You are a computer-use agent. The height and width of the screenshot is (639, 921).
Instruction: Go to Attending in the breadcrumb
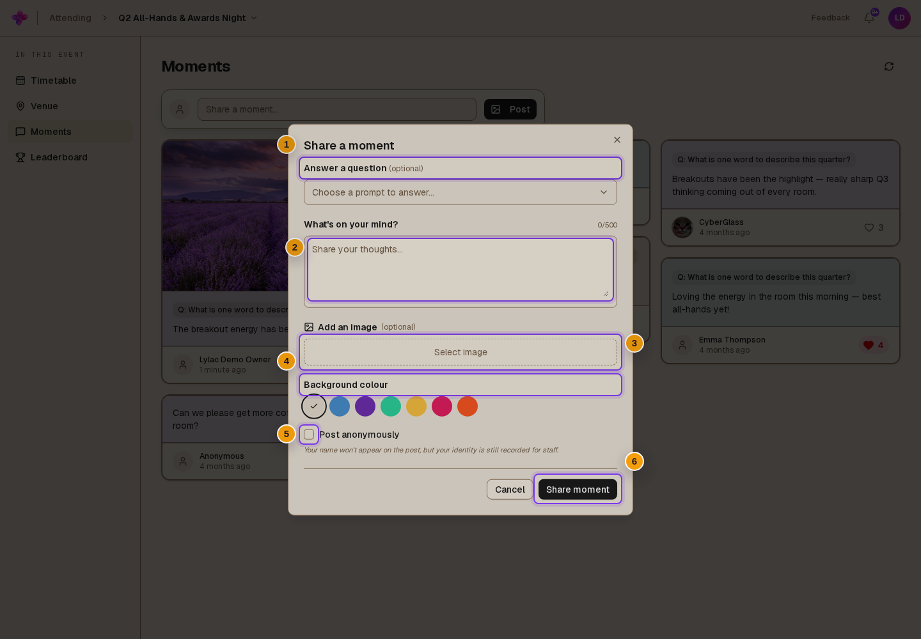pos(70,18)
